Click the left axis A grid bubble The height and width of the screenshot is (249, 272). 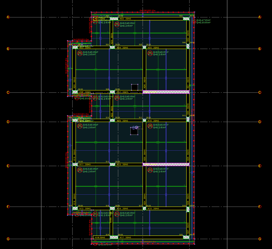click(x=8, y=17)
